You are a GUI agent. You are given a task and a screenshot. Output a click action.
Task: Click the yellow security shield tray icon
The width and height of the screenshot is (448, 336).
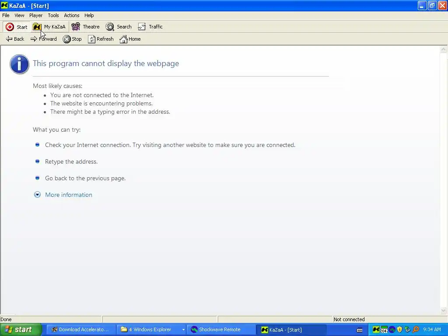399,330
